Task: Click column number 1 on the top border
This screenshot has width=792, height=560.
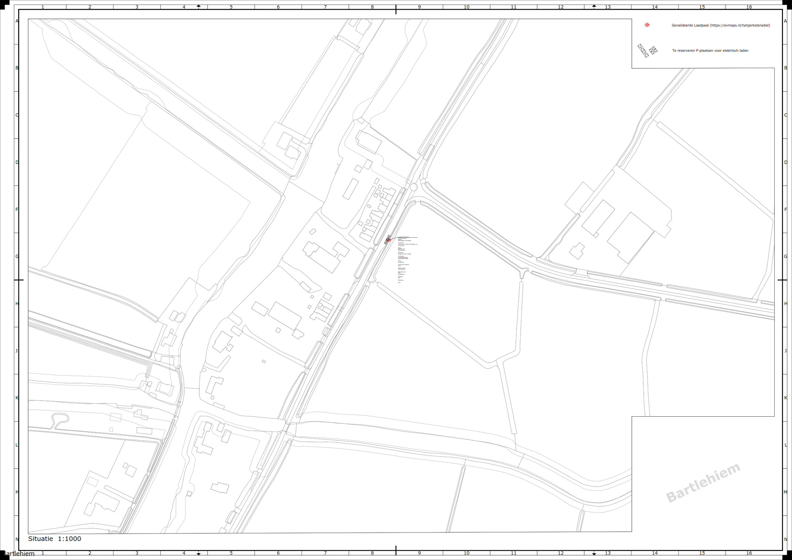Action: [x=43, y=7]
